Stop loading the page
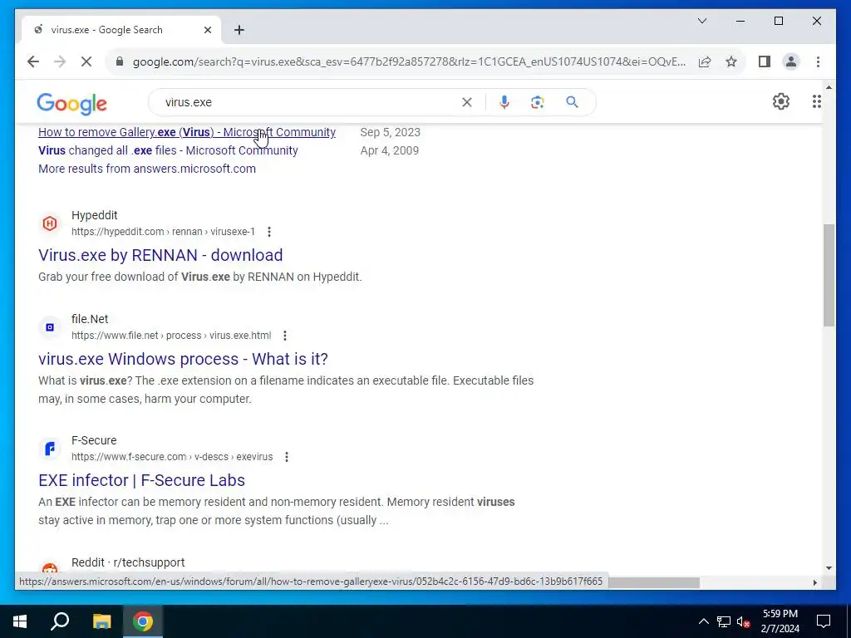The image size is (851, 638). 86,61
